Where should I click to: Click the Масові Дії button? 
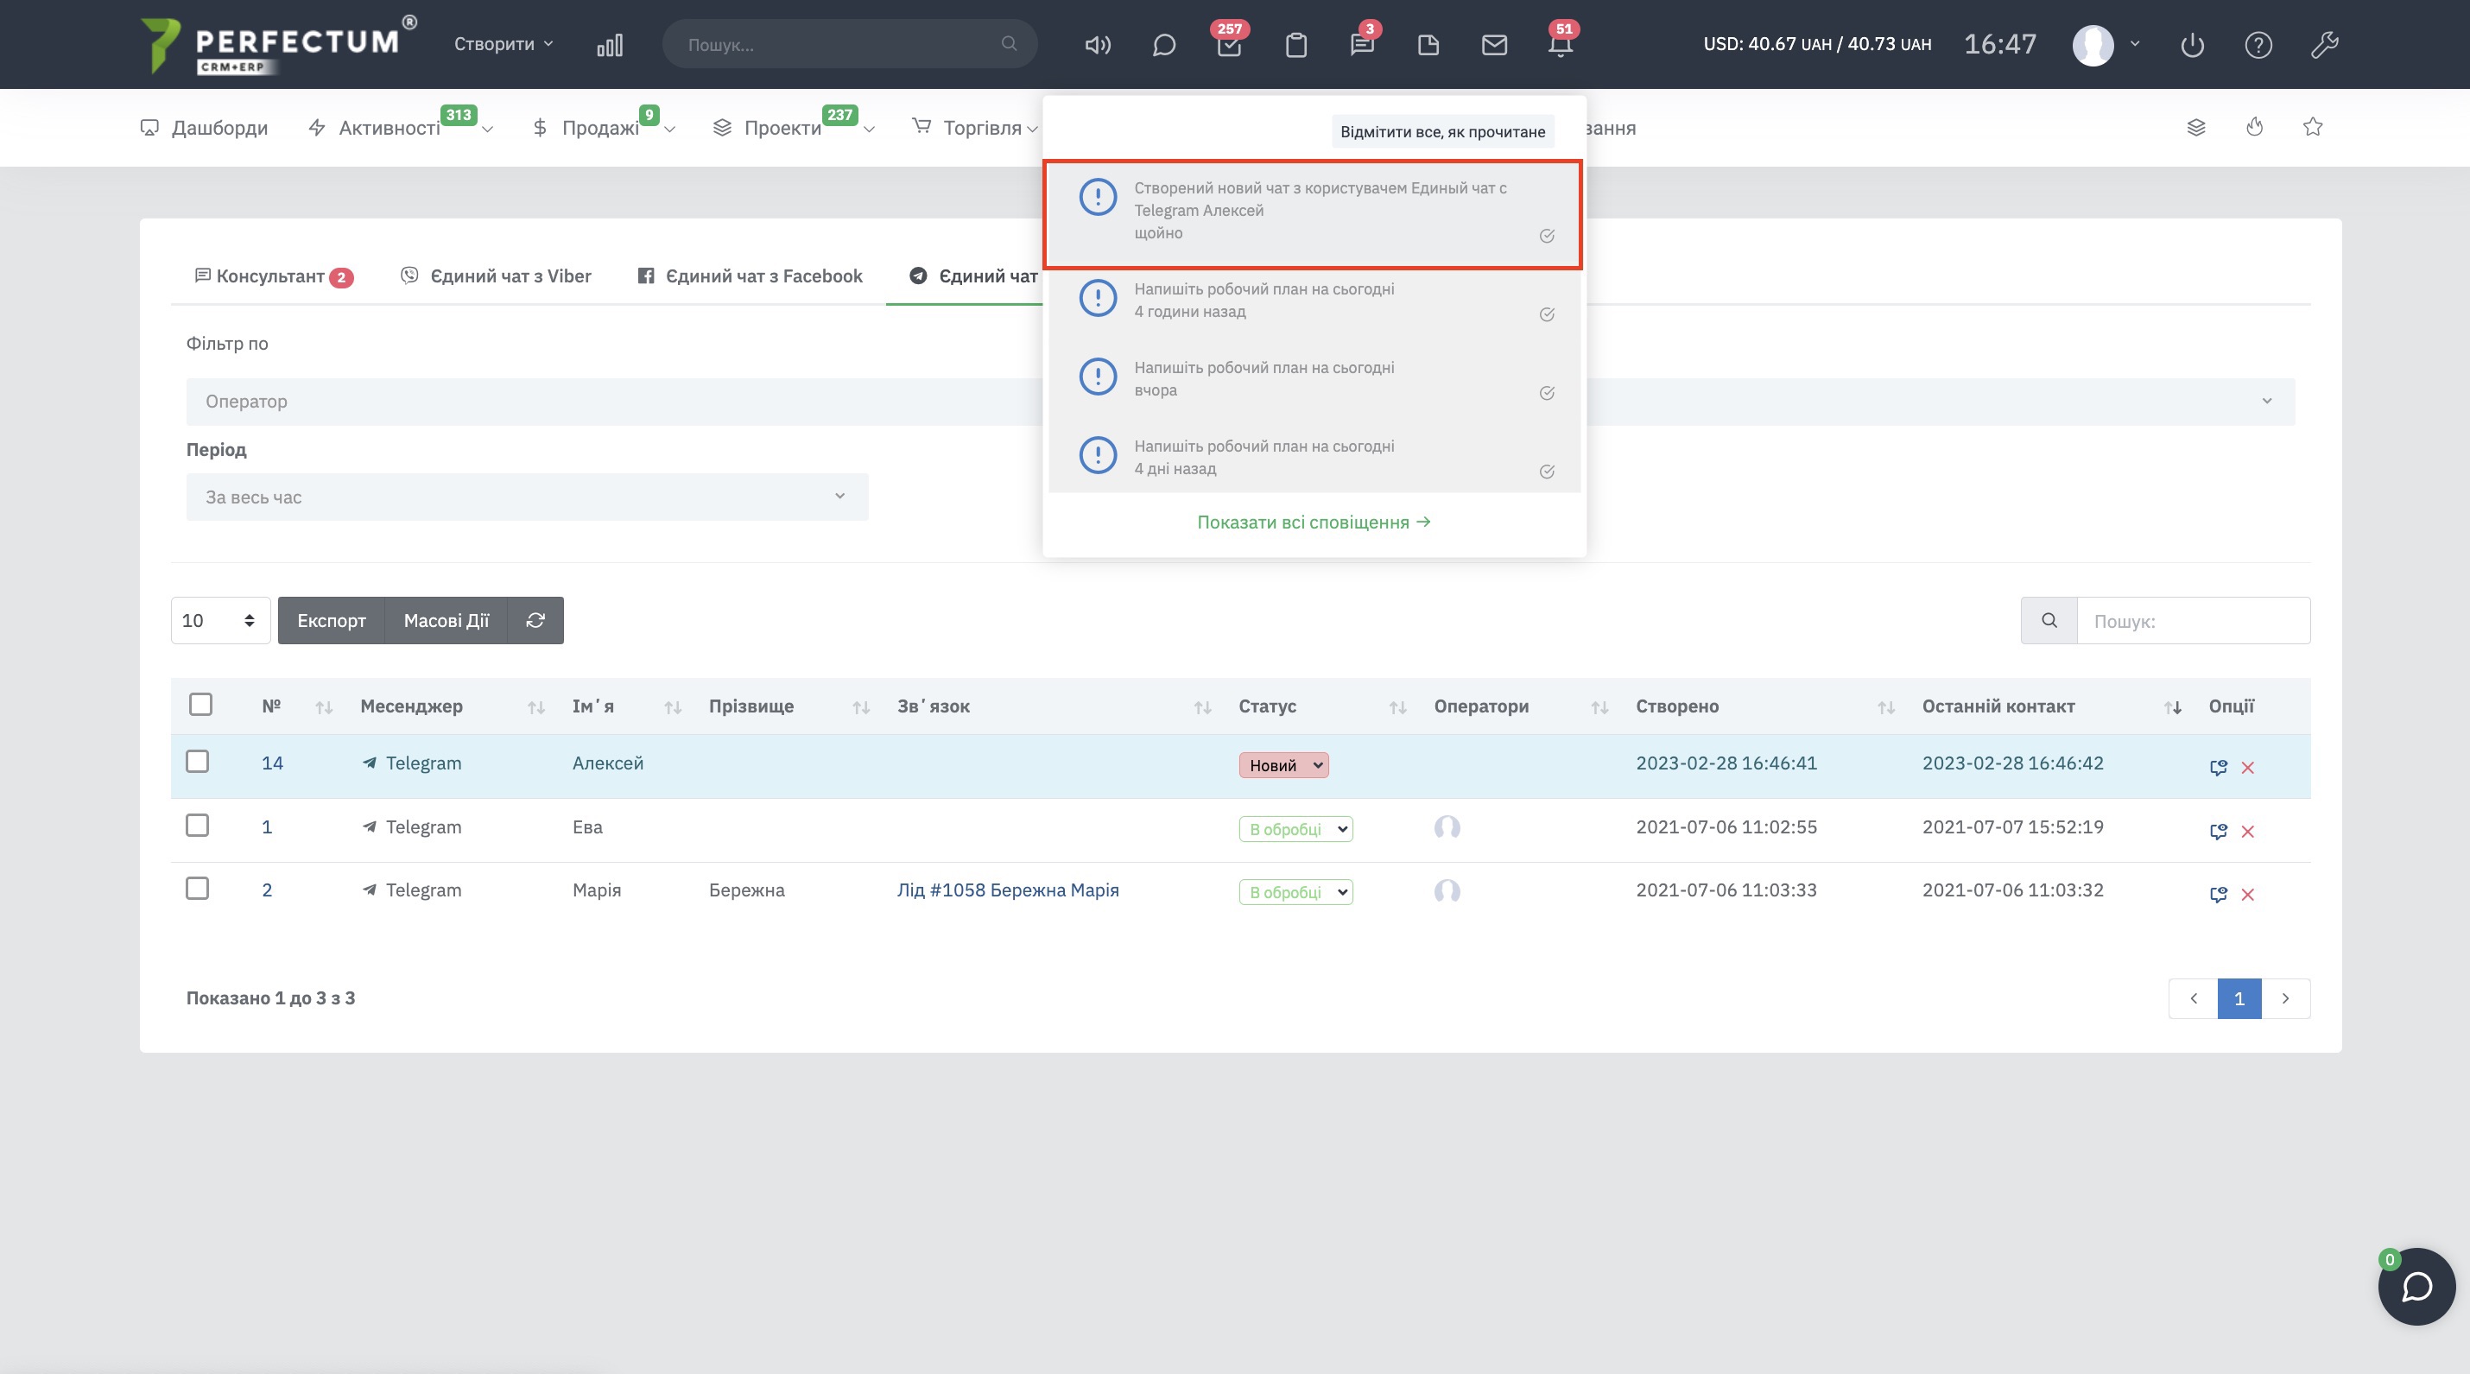tap(446, 620)
